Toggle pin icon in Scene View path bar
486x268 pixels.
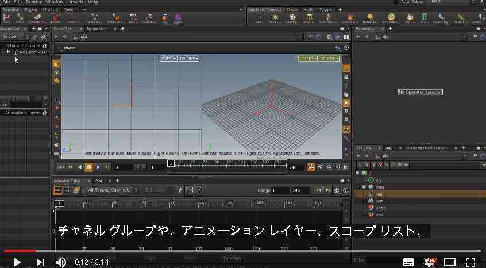(x=310, y=37)
